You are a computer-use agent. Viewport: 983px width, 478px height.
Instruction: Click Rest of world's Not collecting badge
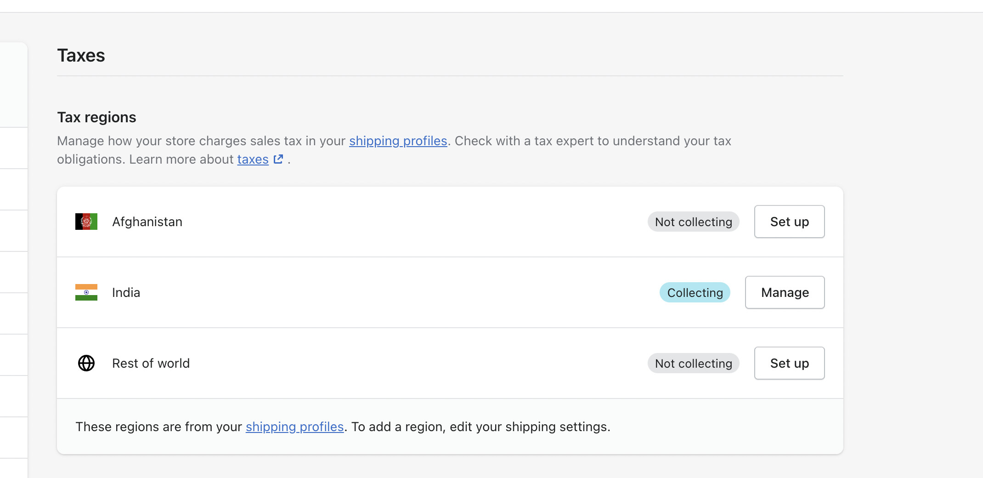click(693, 363)
